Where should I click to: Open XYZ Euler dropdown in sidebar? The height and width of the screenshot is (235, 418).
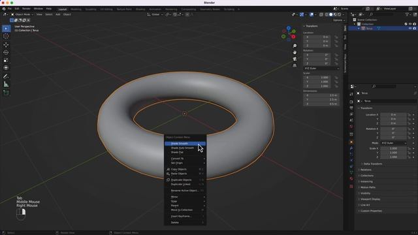click(321, 69)
